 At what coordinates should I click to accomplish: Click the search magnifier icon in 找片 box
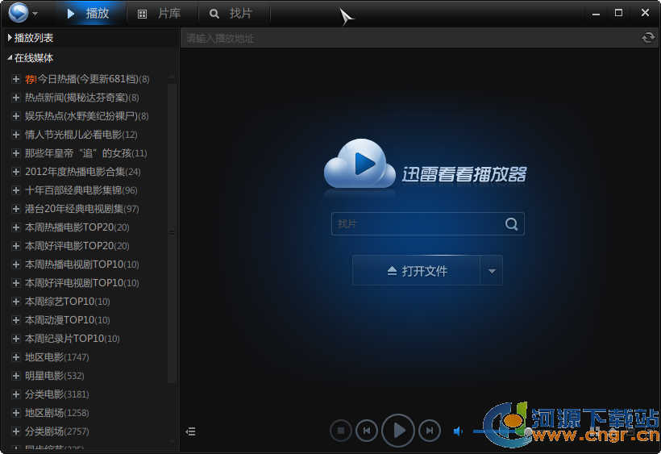click(x=511, y=224)
